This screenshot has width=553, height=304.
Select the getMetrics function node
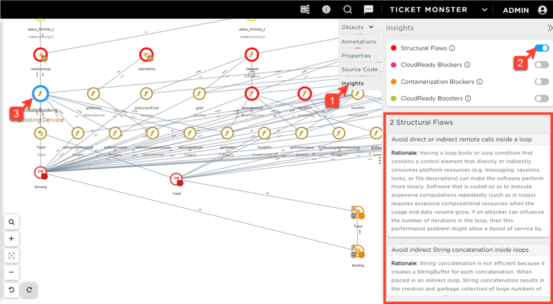point(93,93)
